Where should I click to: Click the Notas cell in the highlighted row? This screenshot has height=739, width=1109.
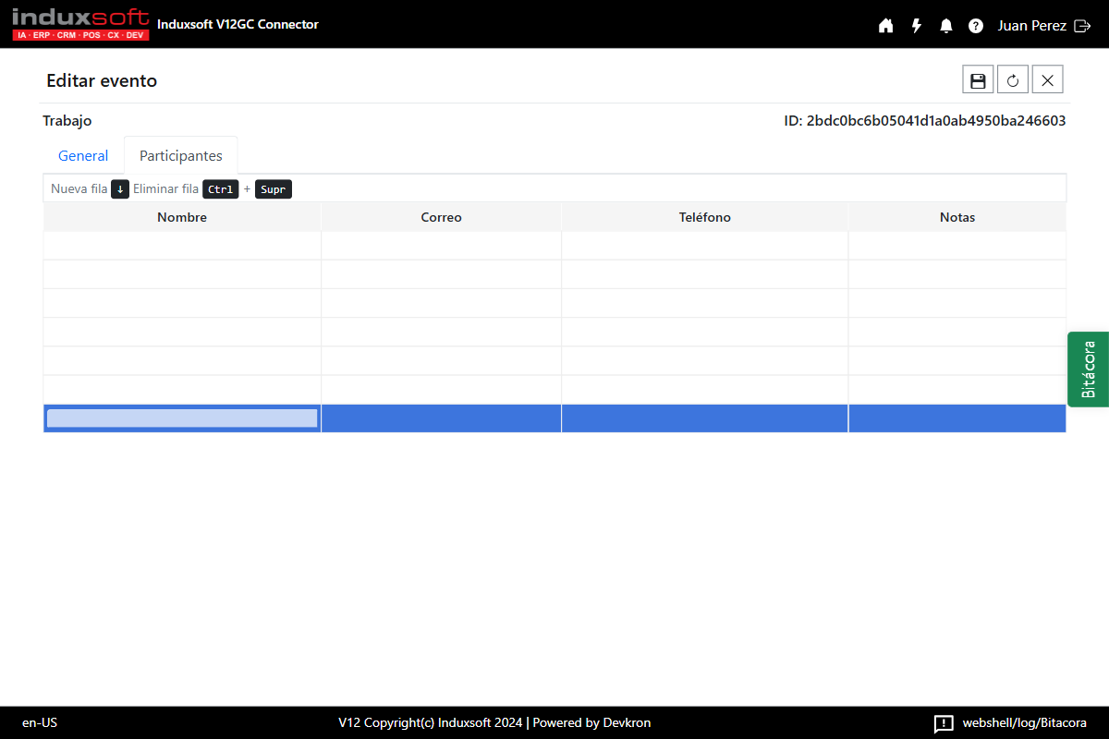[957, 418]
